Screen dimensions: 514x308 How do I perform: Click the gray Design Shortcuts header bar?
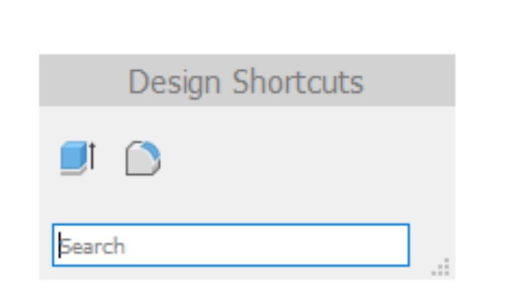247,80
